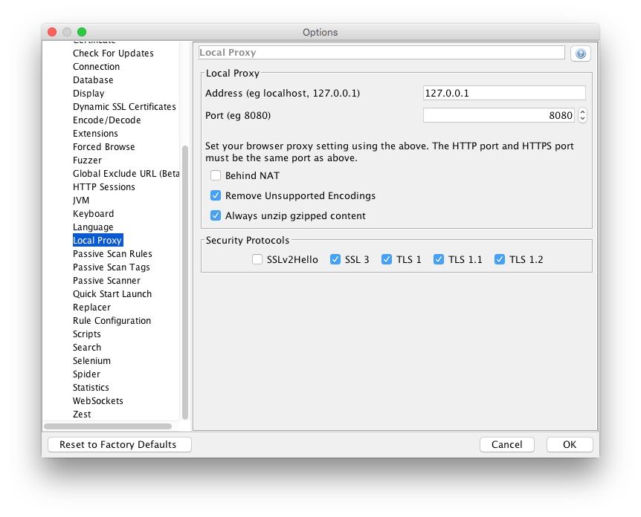Close the Options window with red button
Screen dimensions: 641x517
coord(52,32)
